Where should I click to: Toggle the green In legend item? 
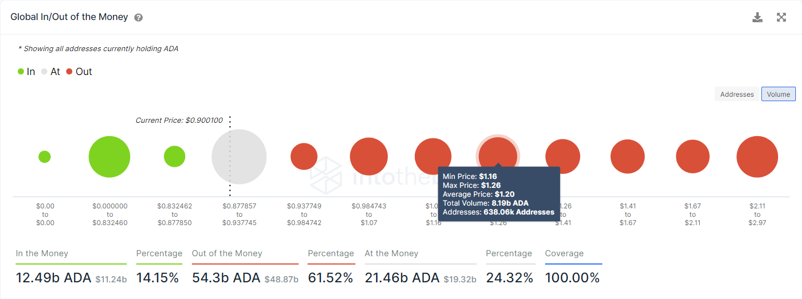pyautogui.click(x=26, y=72)
